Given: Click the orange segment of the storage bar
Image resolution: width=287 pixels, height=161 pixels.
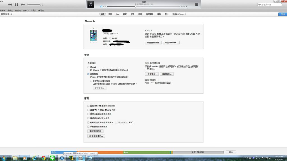Looking at the screenshot, I should 100,152.
